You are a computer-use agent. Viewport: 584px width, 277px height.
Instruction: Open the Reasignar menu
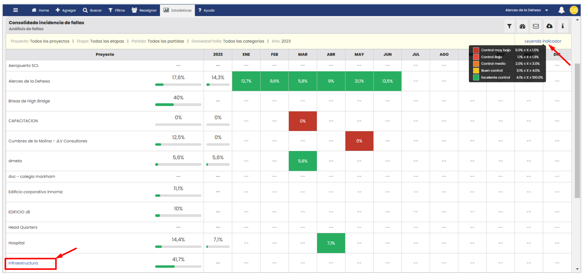tap(144, 10)
